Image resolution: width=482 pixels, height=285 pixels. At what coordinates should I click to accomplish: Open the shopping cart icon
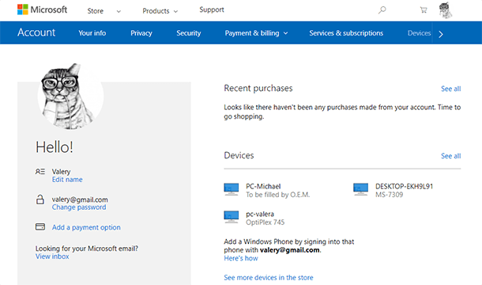click(424, 10)
